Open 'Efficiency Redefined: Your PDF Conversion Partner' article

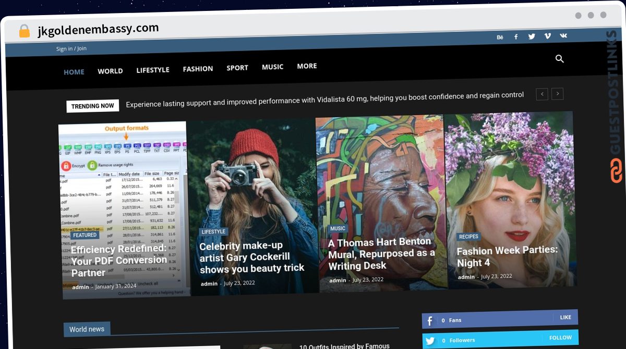pyautogui.click(x=119, y=260)
